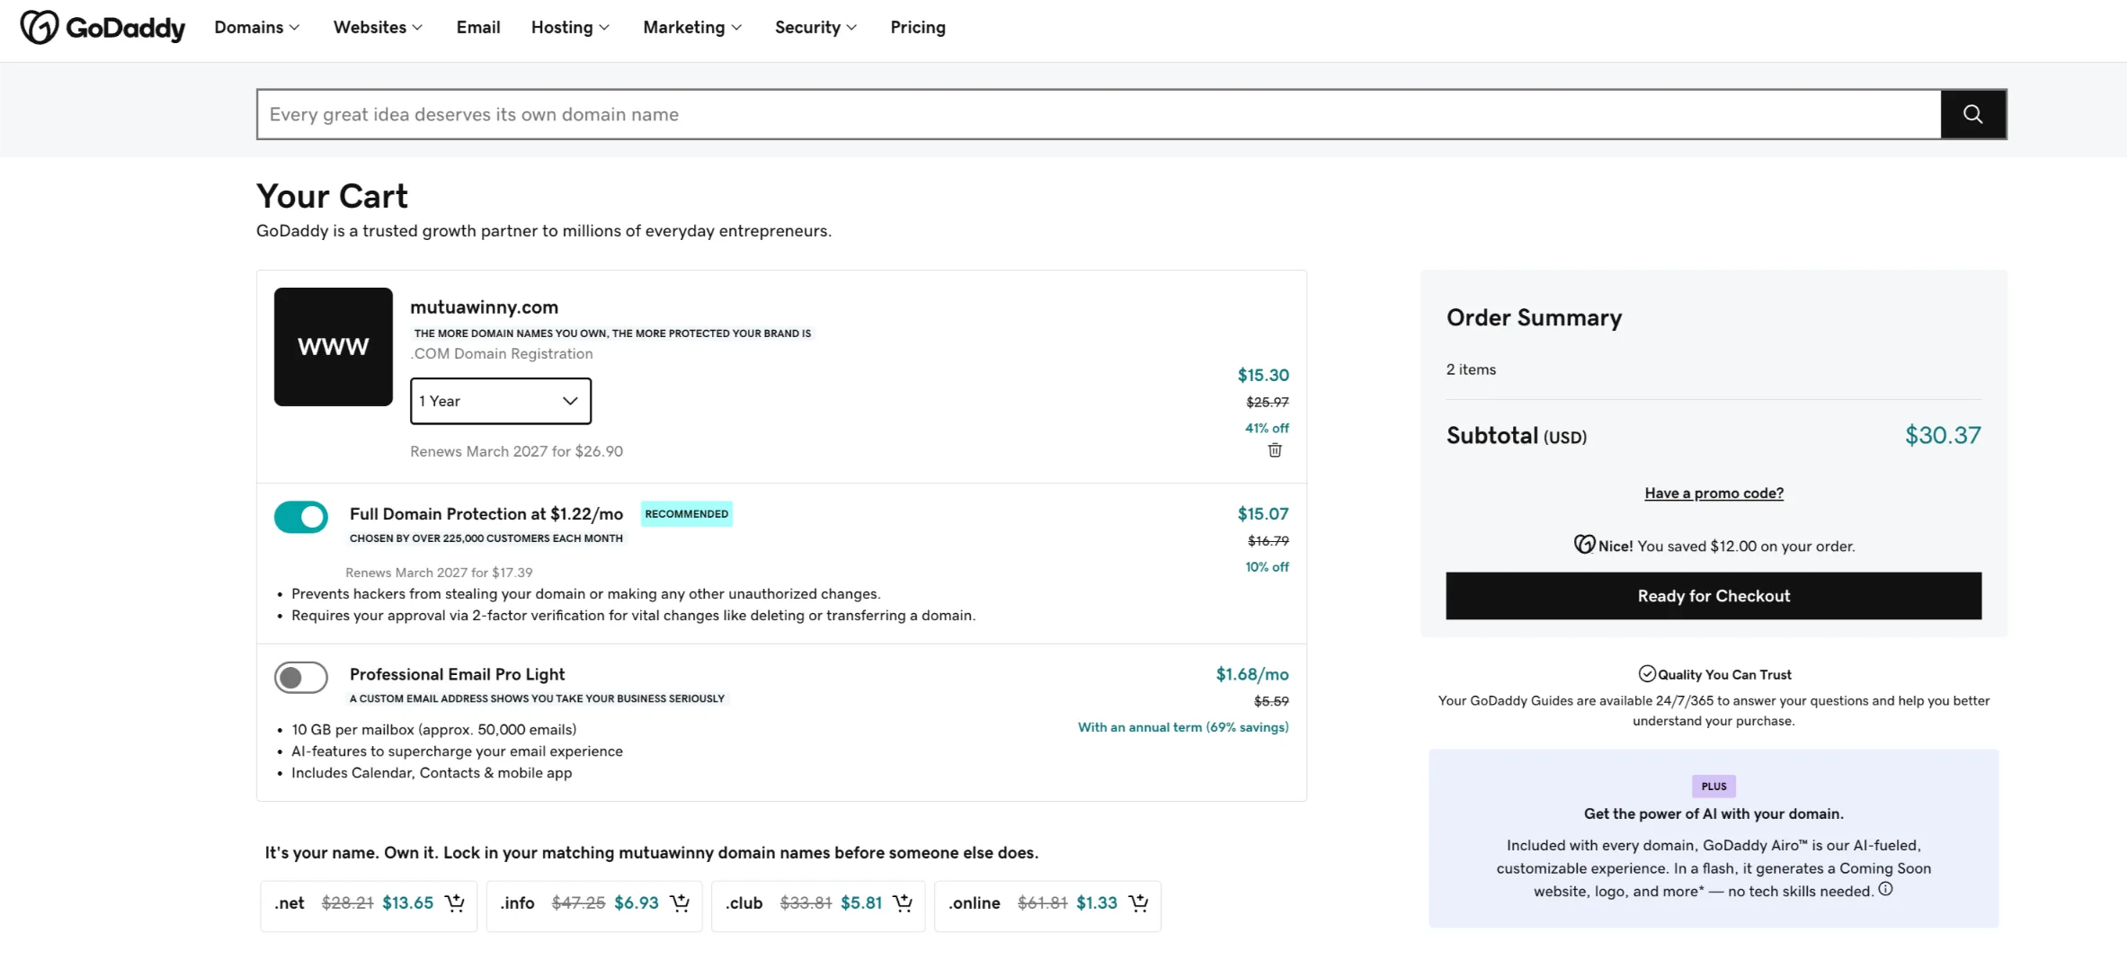Click the Quality You Can Trust checkmark icon
Viewport: 2127px width, 969px height.
tap(1647, 673)
